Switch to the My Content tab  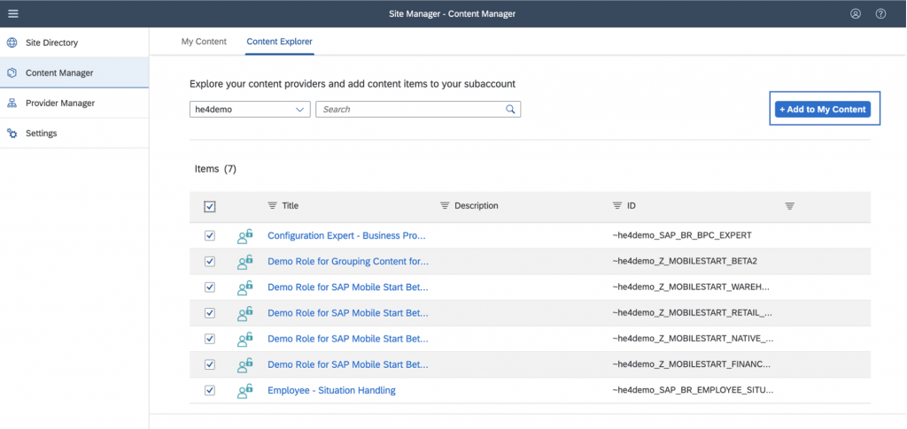pyautogui.click(x=205, y=42)
